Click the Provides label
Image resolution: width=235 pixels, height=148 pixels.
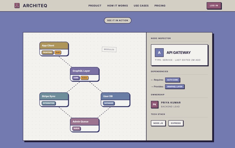click(157, 86)
